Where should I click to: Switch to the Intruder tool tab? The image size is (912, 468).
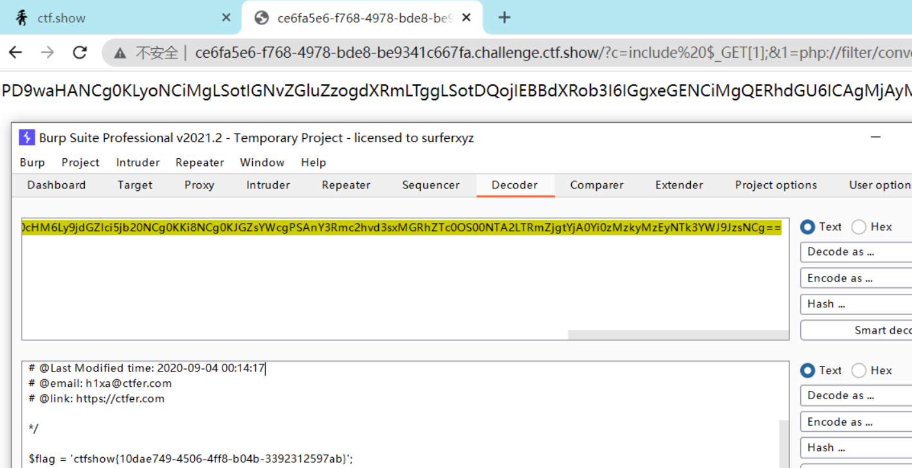pos(268,185)
